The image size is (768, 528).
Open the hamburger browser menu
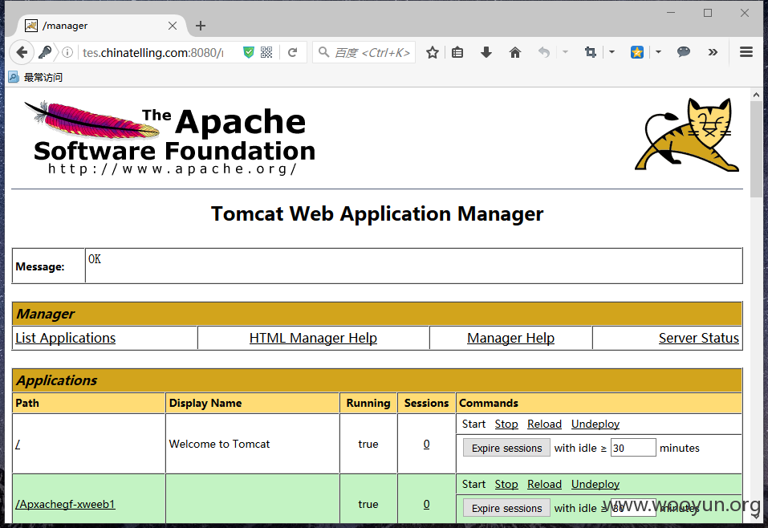point(746,52)
